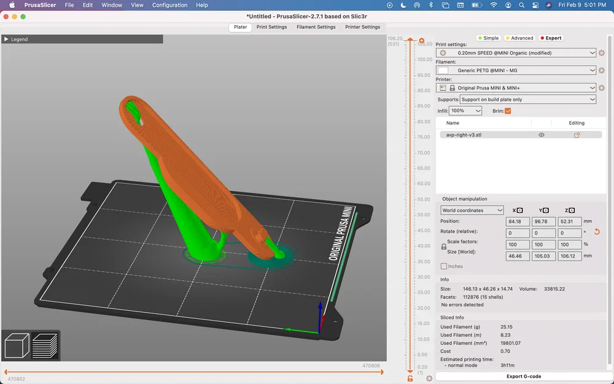The width and height of the screenshot is (614, 384).
Task: Click the filament color swatch
Action: [443, 71]
